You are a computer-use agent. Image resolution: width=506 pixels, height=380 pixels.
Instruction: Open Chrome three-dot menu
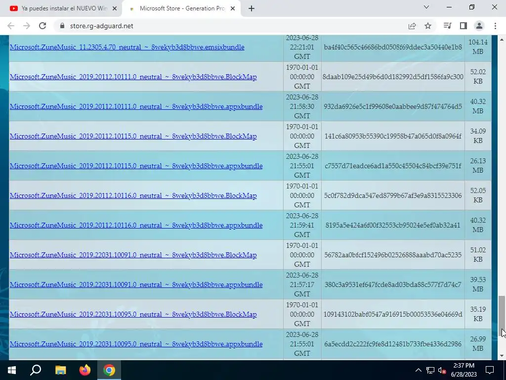tap(495, 26)
